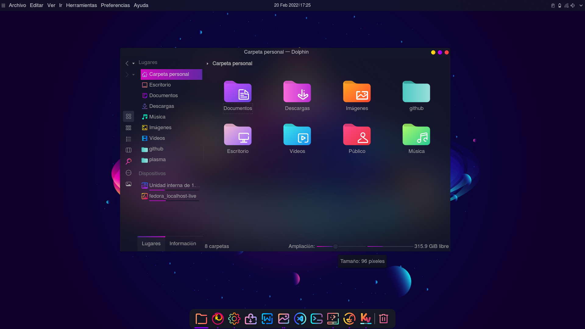Select the split view icon in sidebar
This screenshot has width=585, height=329.
click(128, 150)
